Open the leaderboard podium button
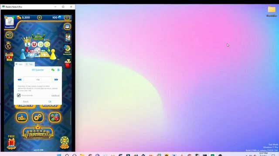This screenshot has width=279, height=156. click(22, 117)
